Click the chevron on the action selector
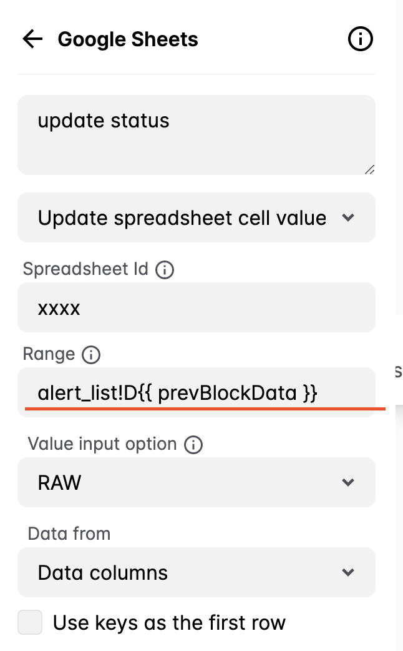 [x=349, y=217]
